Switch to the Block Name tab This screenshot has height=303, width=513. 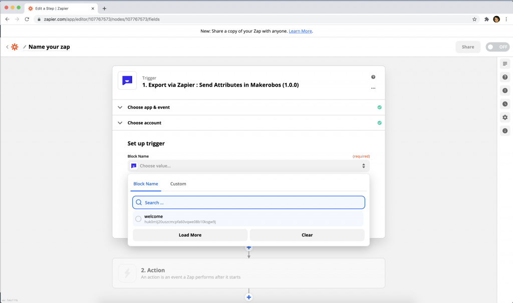(x=146, y=184)
